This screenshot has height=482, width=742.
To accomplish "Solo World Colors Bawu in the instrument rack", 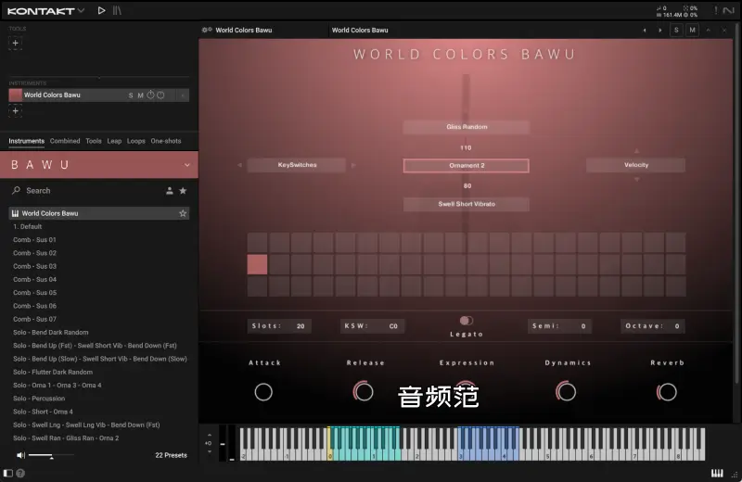I will click(x=131, y=95).
